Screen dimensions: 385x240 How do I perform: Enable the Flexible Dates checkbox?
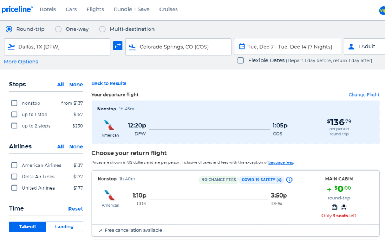(x=240, y=60)
